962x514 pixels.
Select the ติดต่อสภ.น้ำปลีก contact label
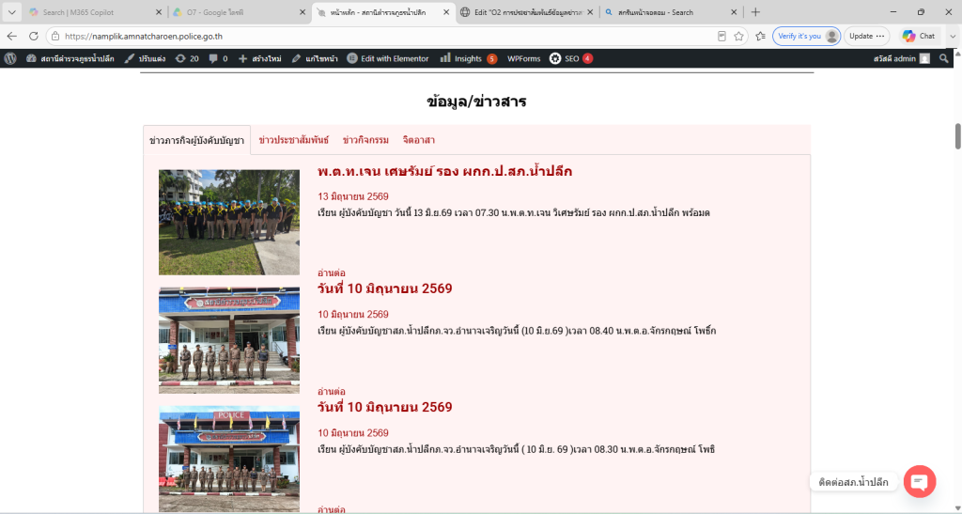(x=853, y=482)
